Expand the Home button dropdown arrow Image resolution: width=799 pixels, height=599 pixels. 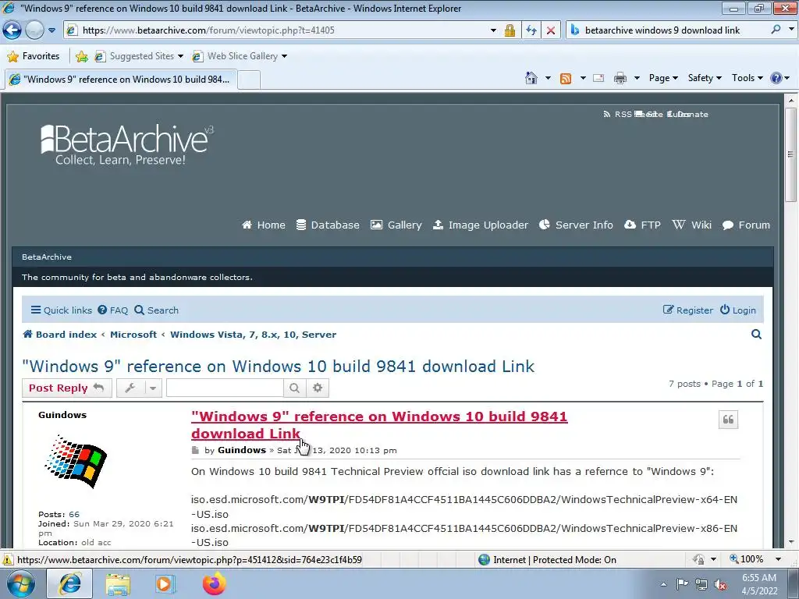click(548, 79)
